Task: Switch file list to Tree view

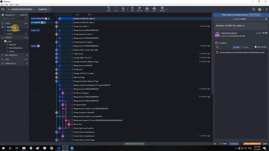Action: click(x=245, y=47)
